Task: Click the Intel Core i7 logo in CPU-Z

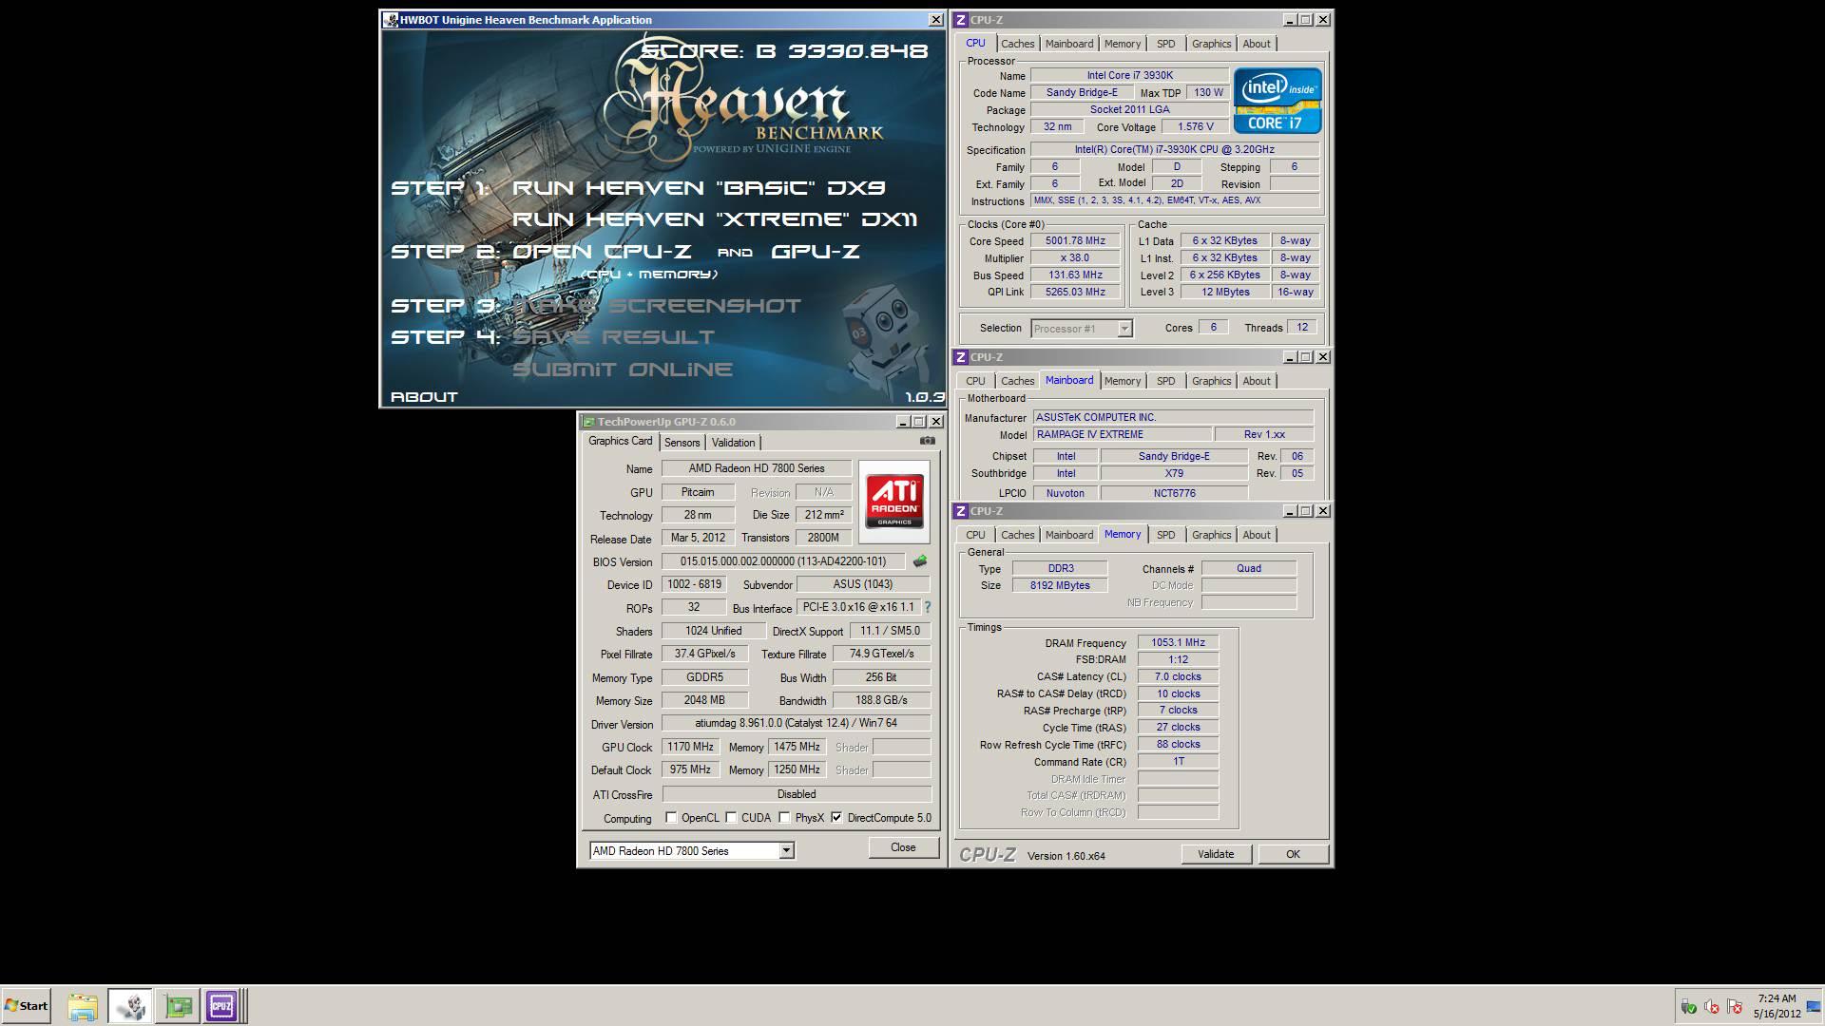Action: click(x=1277, y=100)
